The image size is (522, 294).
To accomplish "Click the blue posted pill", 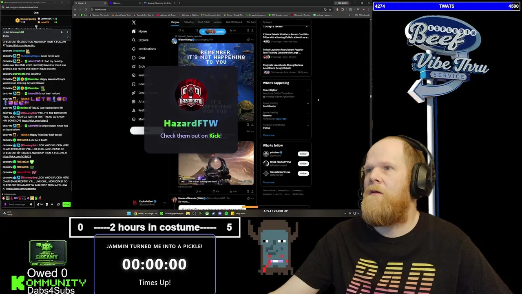I will point(213,31).
